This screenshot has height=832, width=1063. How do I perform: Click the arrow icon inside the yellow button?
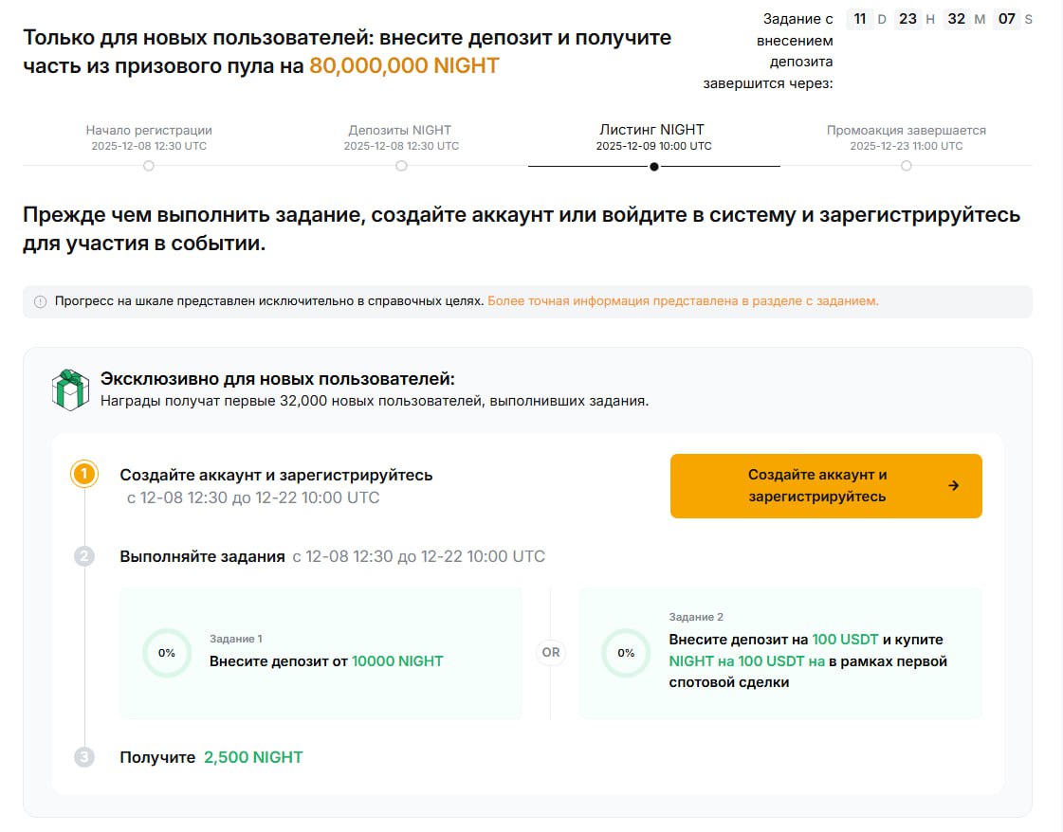coord(956,486)
